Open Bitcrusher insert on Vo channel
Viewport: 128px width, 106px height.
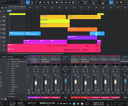[x=75, y=62]
